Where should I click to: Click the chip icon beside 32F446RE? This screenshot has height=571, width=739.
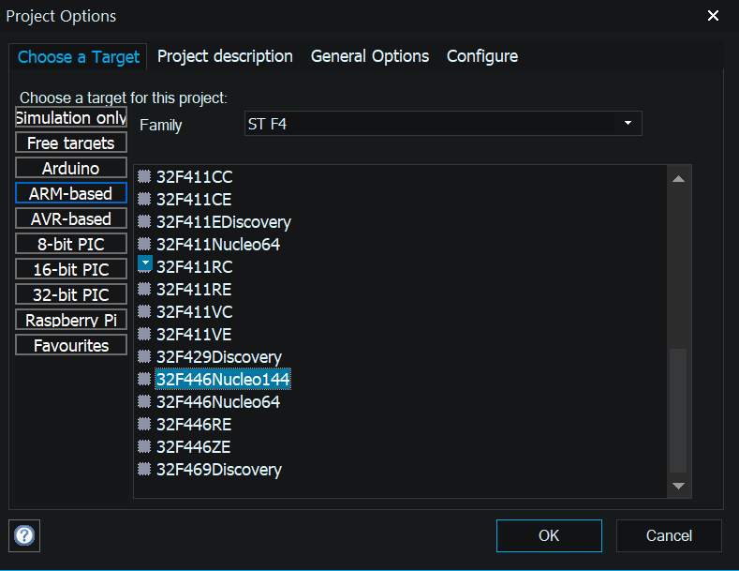coord(144,424)
